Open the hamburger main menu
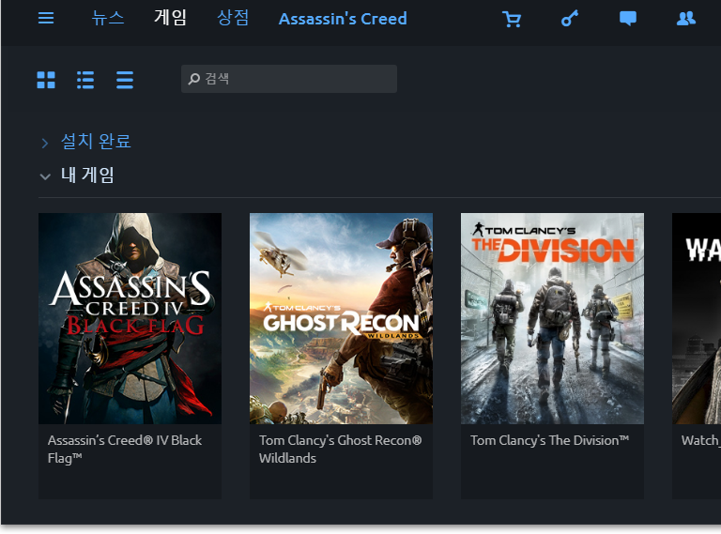This screenshot has width=721, height=534. (x=46, y=19)
